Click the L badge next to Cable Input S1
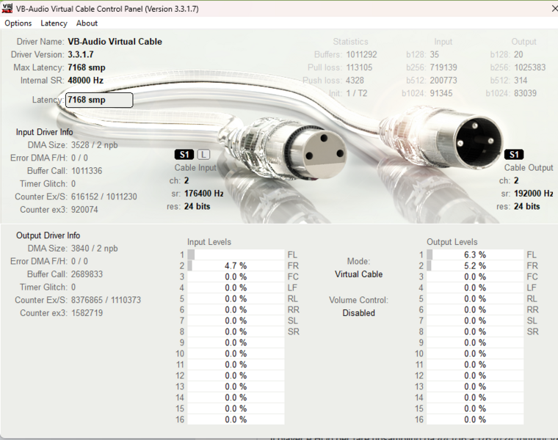The width and height of the screenshot is (558, 440). pos(203,155)
